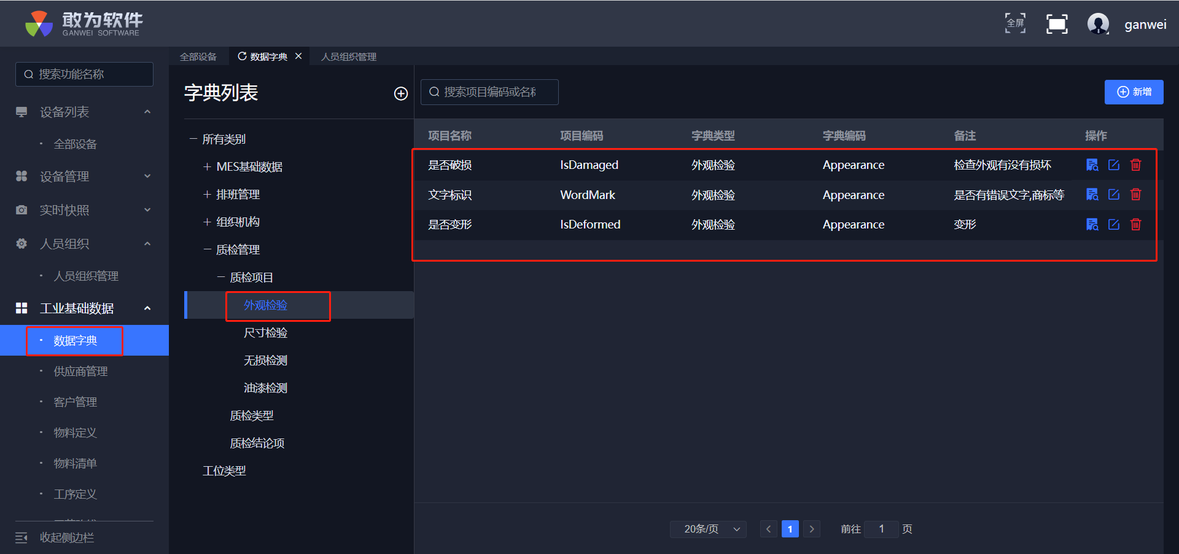Image resolution: width=1179 pixels, height=554 pixels.
Task: Edit the 是否破损 row
Action: [1114, 165]
